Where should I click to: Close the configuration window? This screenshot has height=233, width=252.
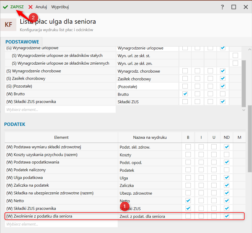(x=246, y=7)
